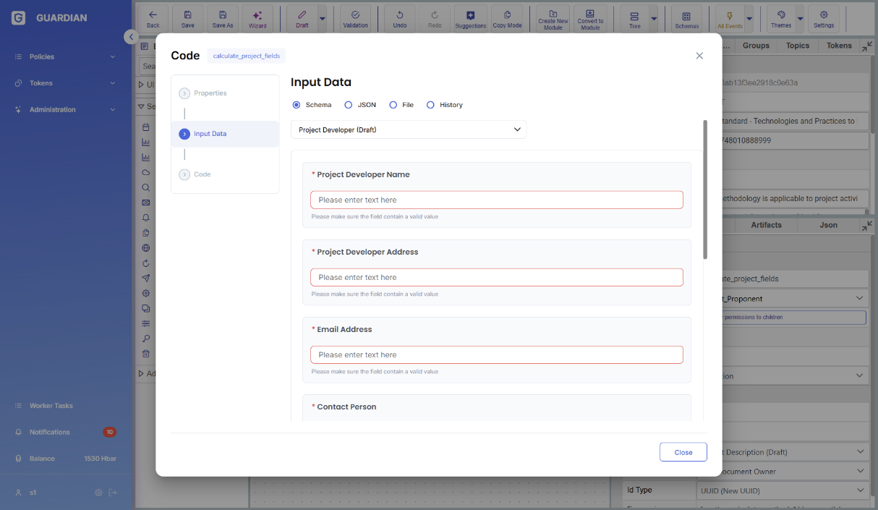The height and width of the screenshot is (510, 878).
Task: Open Notifications in the sidebar
Action: point(50,432)
